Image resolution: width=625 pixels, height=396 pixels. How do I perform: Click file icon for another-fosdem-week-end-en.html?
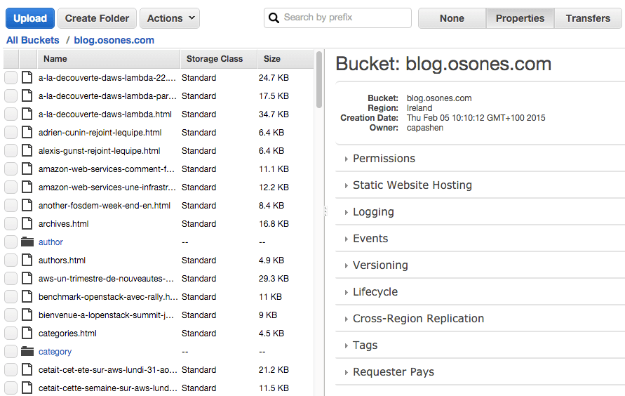point(27,206)
